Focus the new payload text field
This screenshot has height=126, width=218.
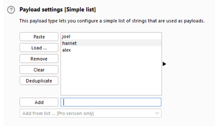[111, 102]
